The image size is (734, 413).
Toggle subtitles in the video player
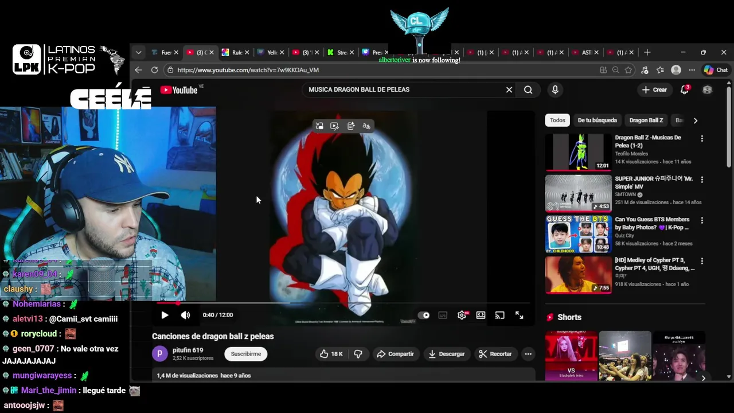pos(443,315)
